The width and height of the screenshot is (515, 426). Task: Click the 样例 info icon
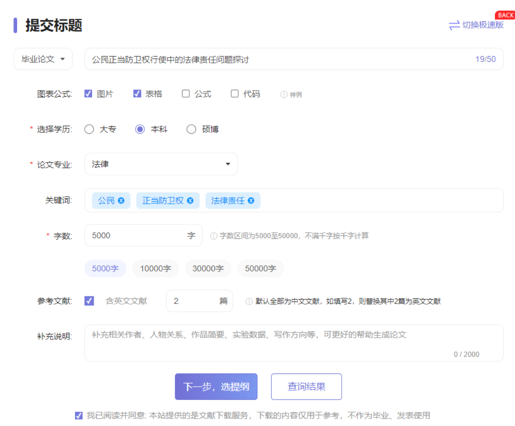click(x=284, y=94)
